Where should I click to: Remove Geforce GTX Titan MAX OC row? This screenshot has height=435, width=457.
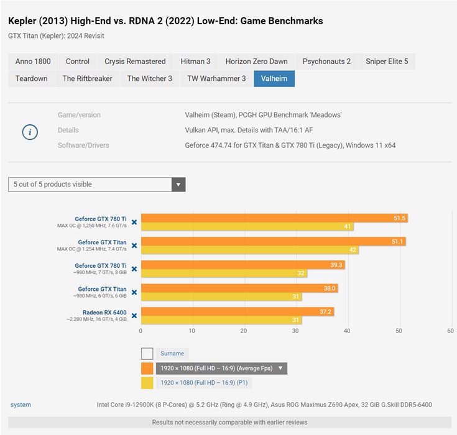134,245
